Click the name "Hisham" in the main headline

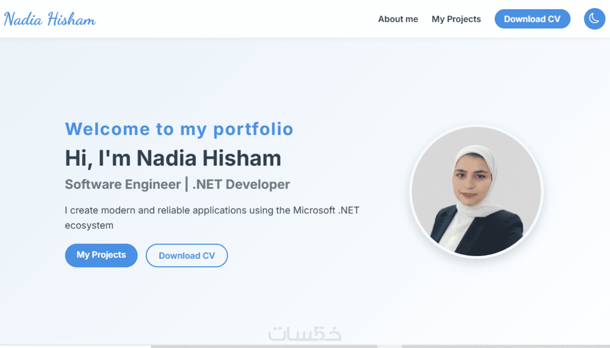pyautogui.click(x=241, y=158)
